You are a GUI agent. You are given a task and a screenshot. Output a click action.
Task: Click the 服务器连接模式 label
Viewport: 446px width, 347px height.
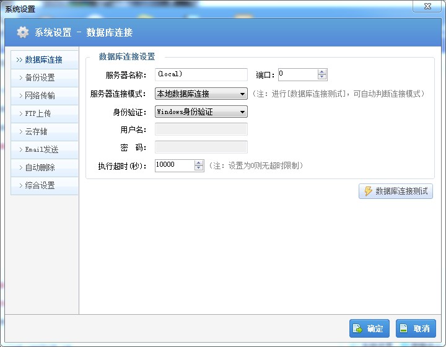pyautogui.click(x=118, y=94)
